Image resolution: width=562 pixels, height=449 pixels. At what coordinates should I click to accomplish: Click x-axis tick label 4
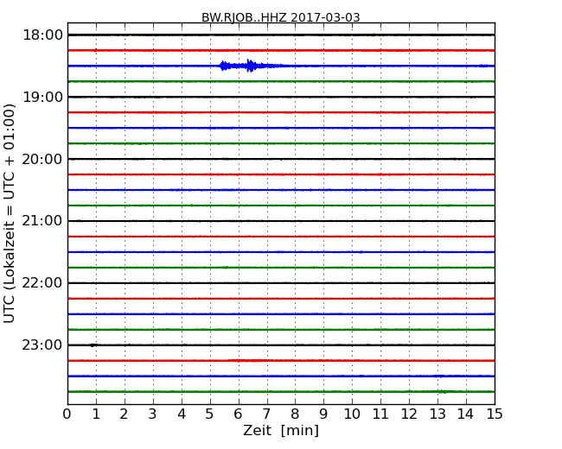[x=182, y=414]
